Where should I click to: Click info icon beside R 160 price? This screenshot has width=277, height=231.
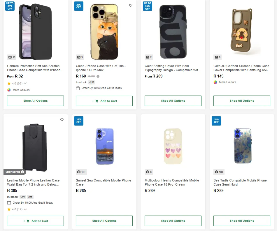[x=98, y=76]
